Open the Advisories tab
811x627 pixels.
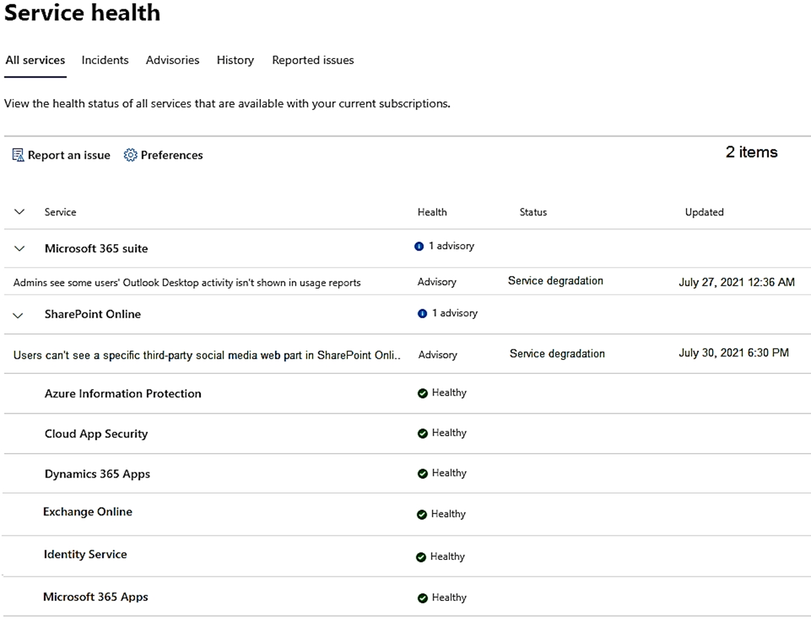[173, 60]
